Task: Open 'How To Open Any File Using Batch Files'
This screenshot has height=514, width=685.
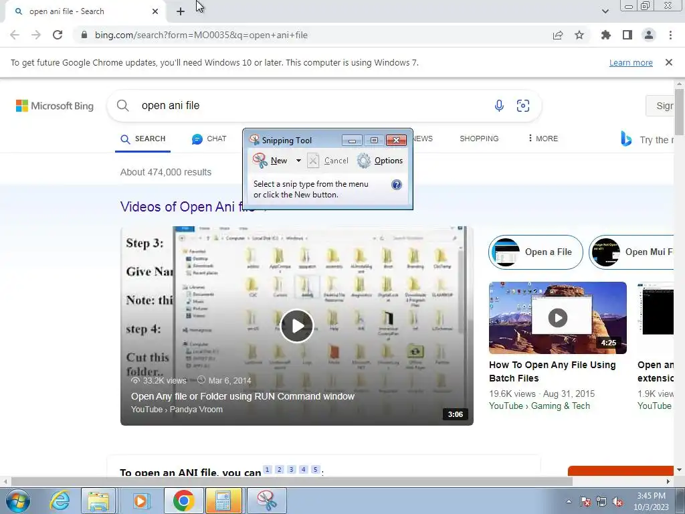Action: click(552, 371)
